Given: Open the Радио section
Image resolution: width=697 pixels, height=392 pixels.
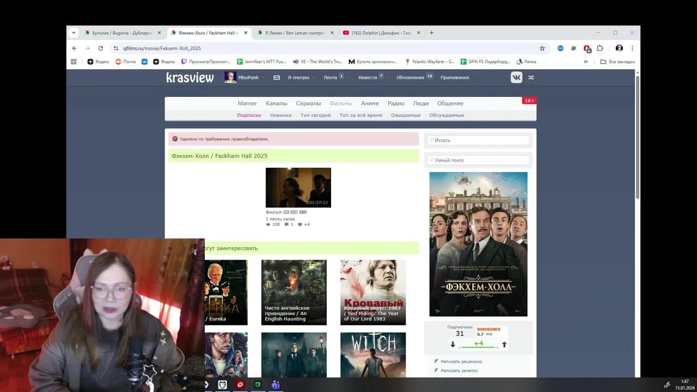Looking at the screenshot, I should coord(396,103).
